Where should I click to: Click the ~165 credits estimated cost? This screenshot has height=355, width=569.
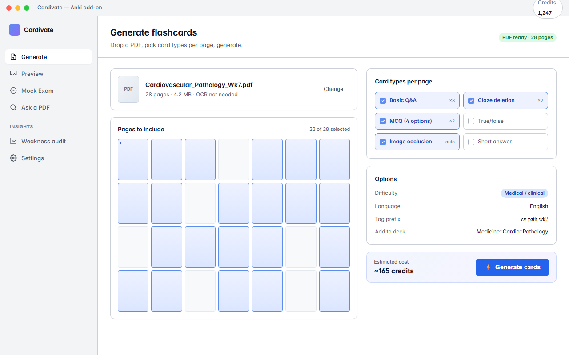coord(394,271)
